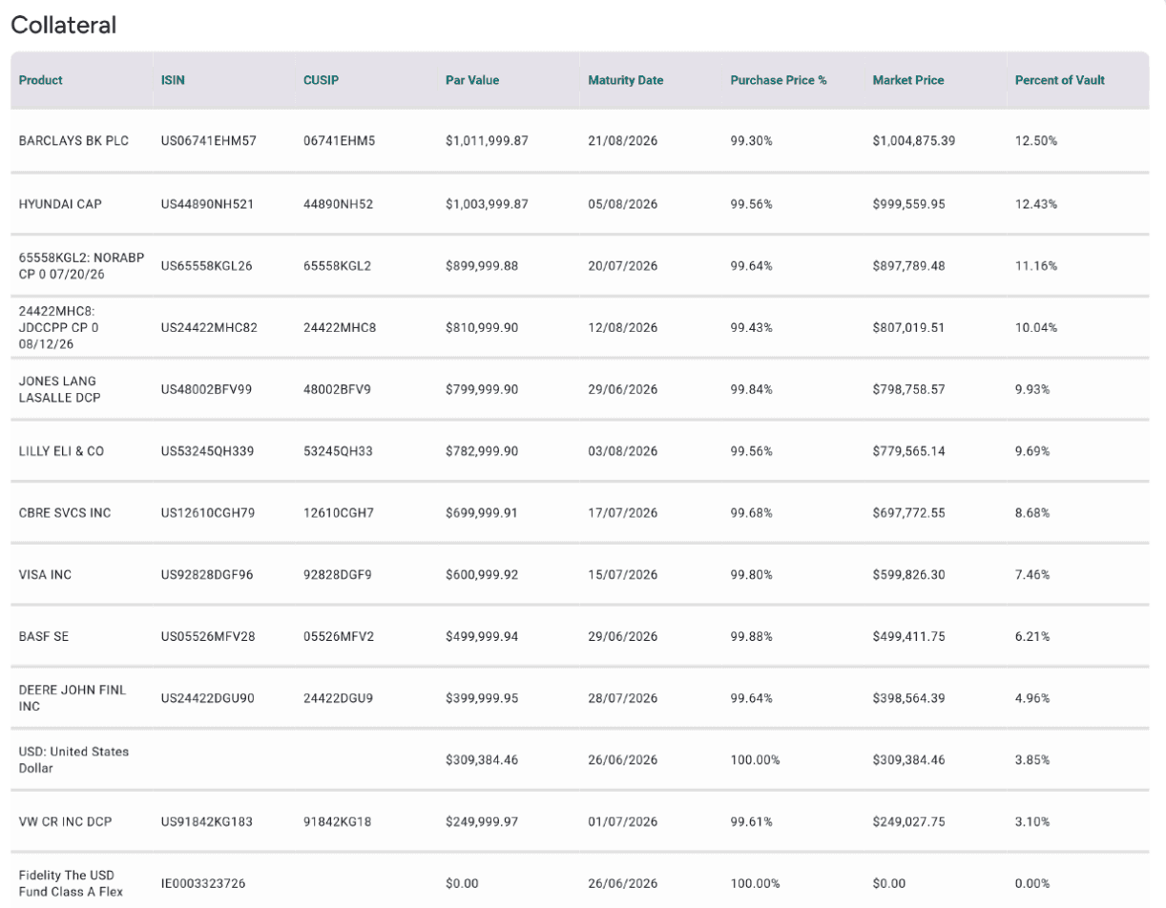Click vault percent 12.50%
Image resolution: width=1166 pixels, height=908 pixels.
pyautogui.click(x=1036, y=141)
